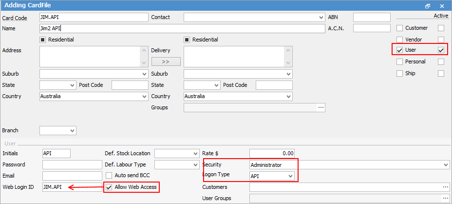Image resolution: width=452 pixels, height=204 pixels.
Task: Enable the Vendor card type checkbox
Action: click(400, 40)
